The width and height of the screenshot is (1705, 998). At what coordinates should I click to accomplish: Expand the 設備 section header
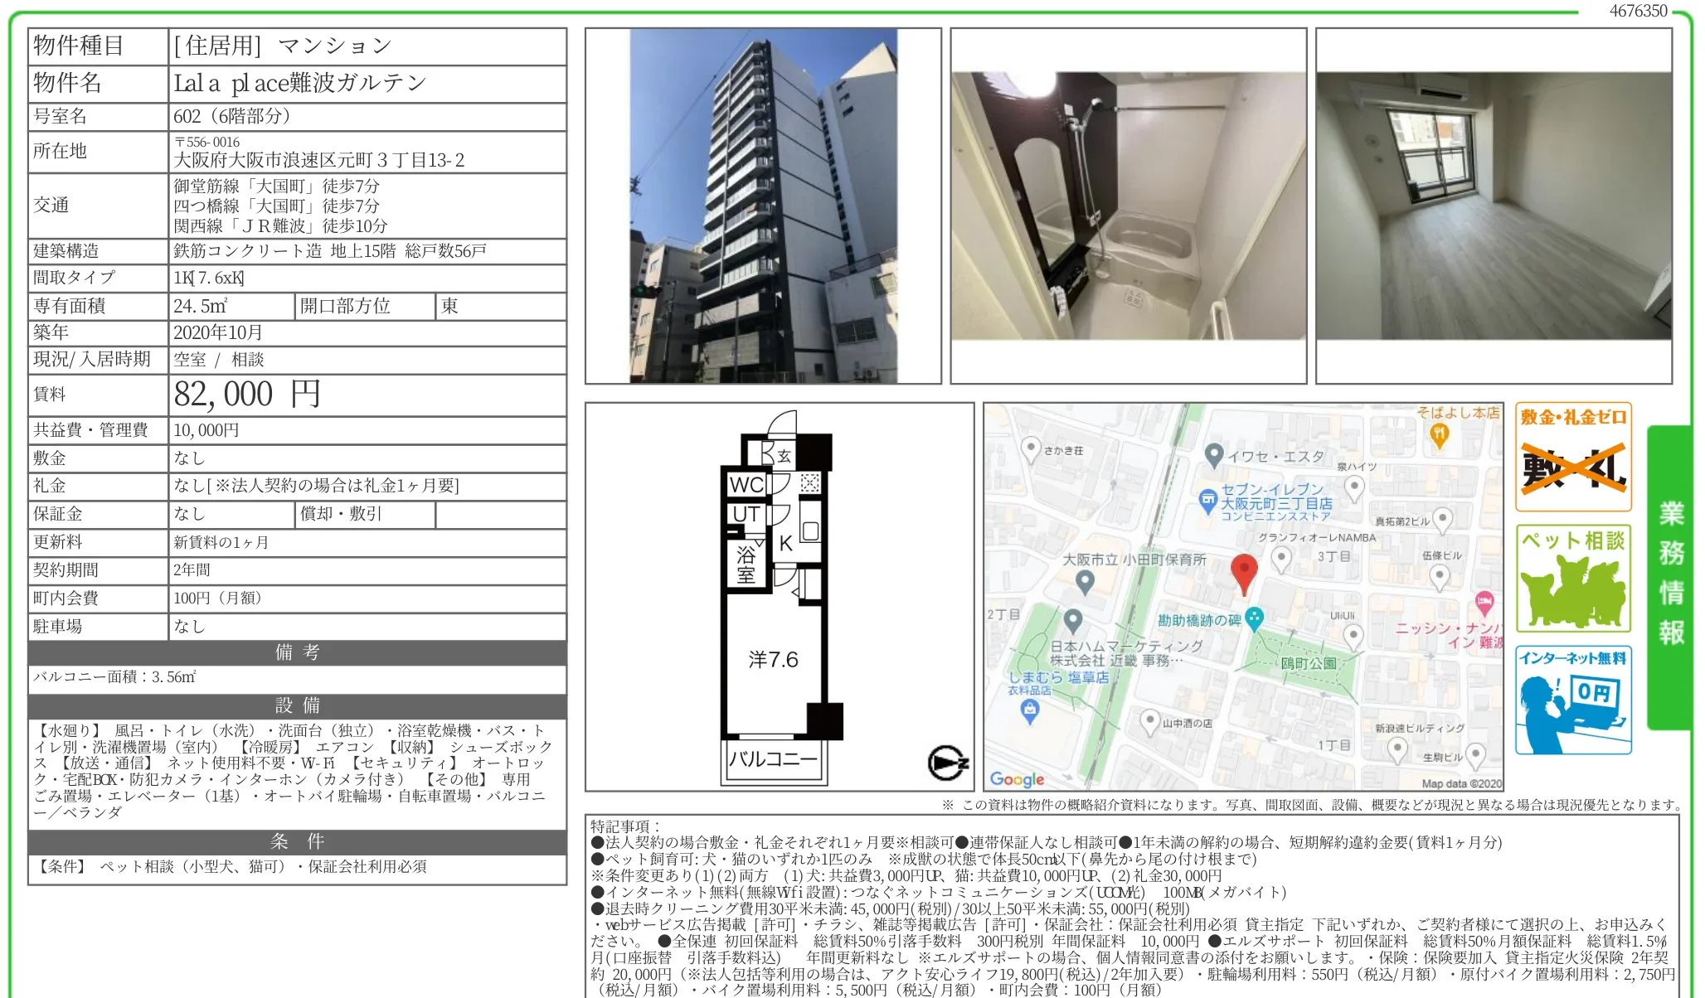tap(297, 706)
